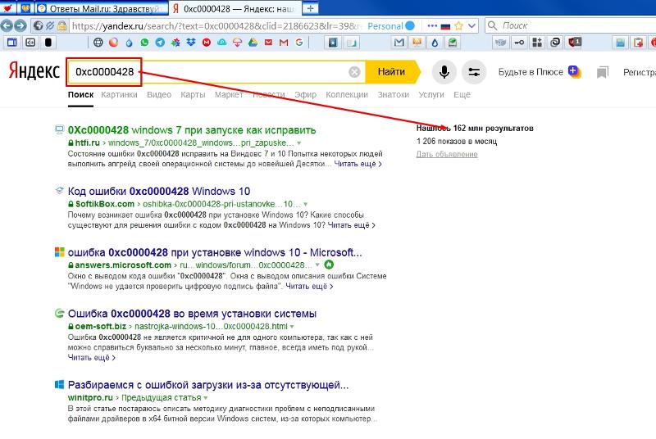Image resolution: width=656 pixels, height=439 pixels.
Task: Switch to the Ответы Mail.ru tab
Action: tap(102, 8)
